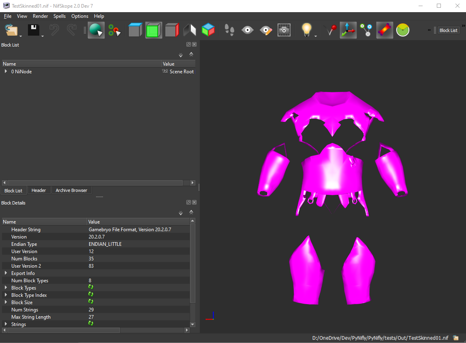The height and width of the screenshot is (343, 466).
Task: Open the toolbar overflow chevron
Action: pyautogui.click(x=429, y=30)
